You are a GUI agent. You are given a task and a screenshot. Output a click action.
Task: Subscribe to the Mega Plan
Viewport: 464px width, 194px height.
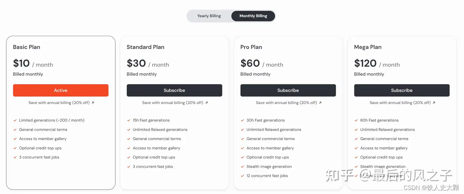pyautogui.click(x=402, y=90)
